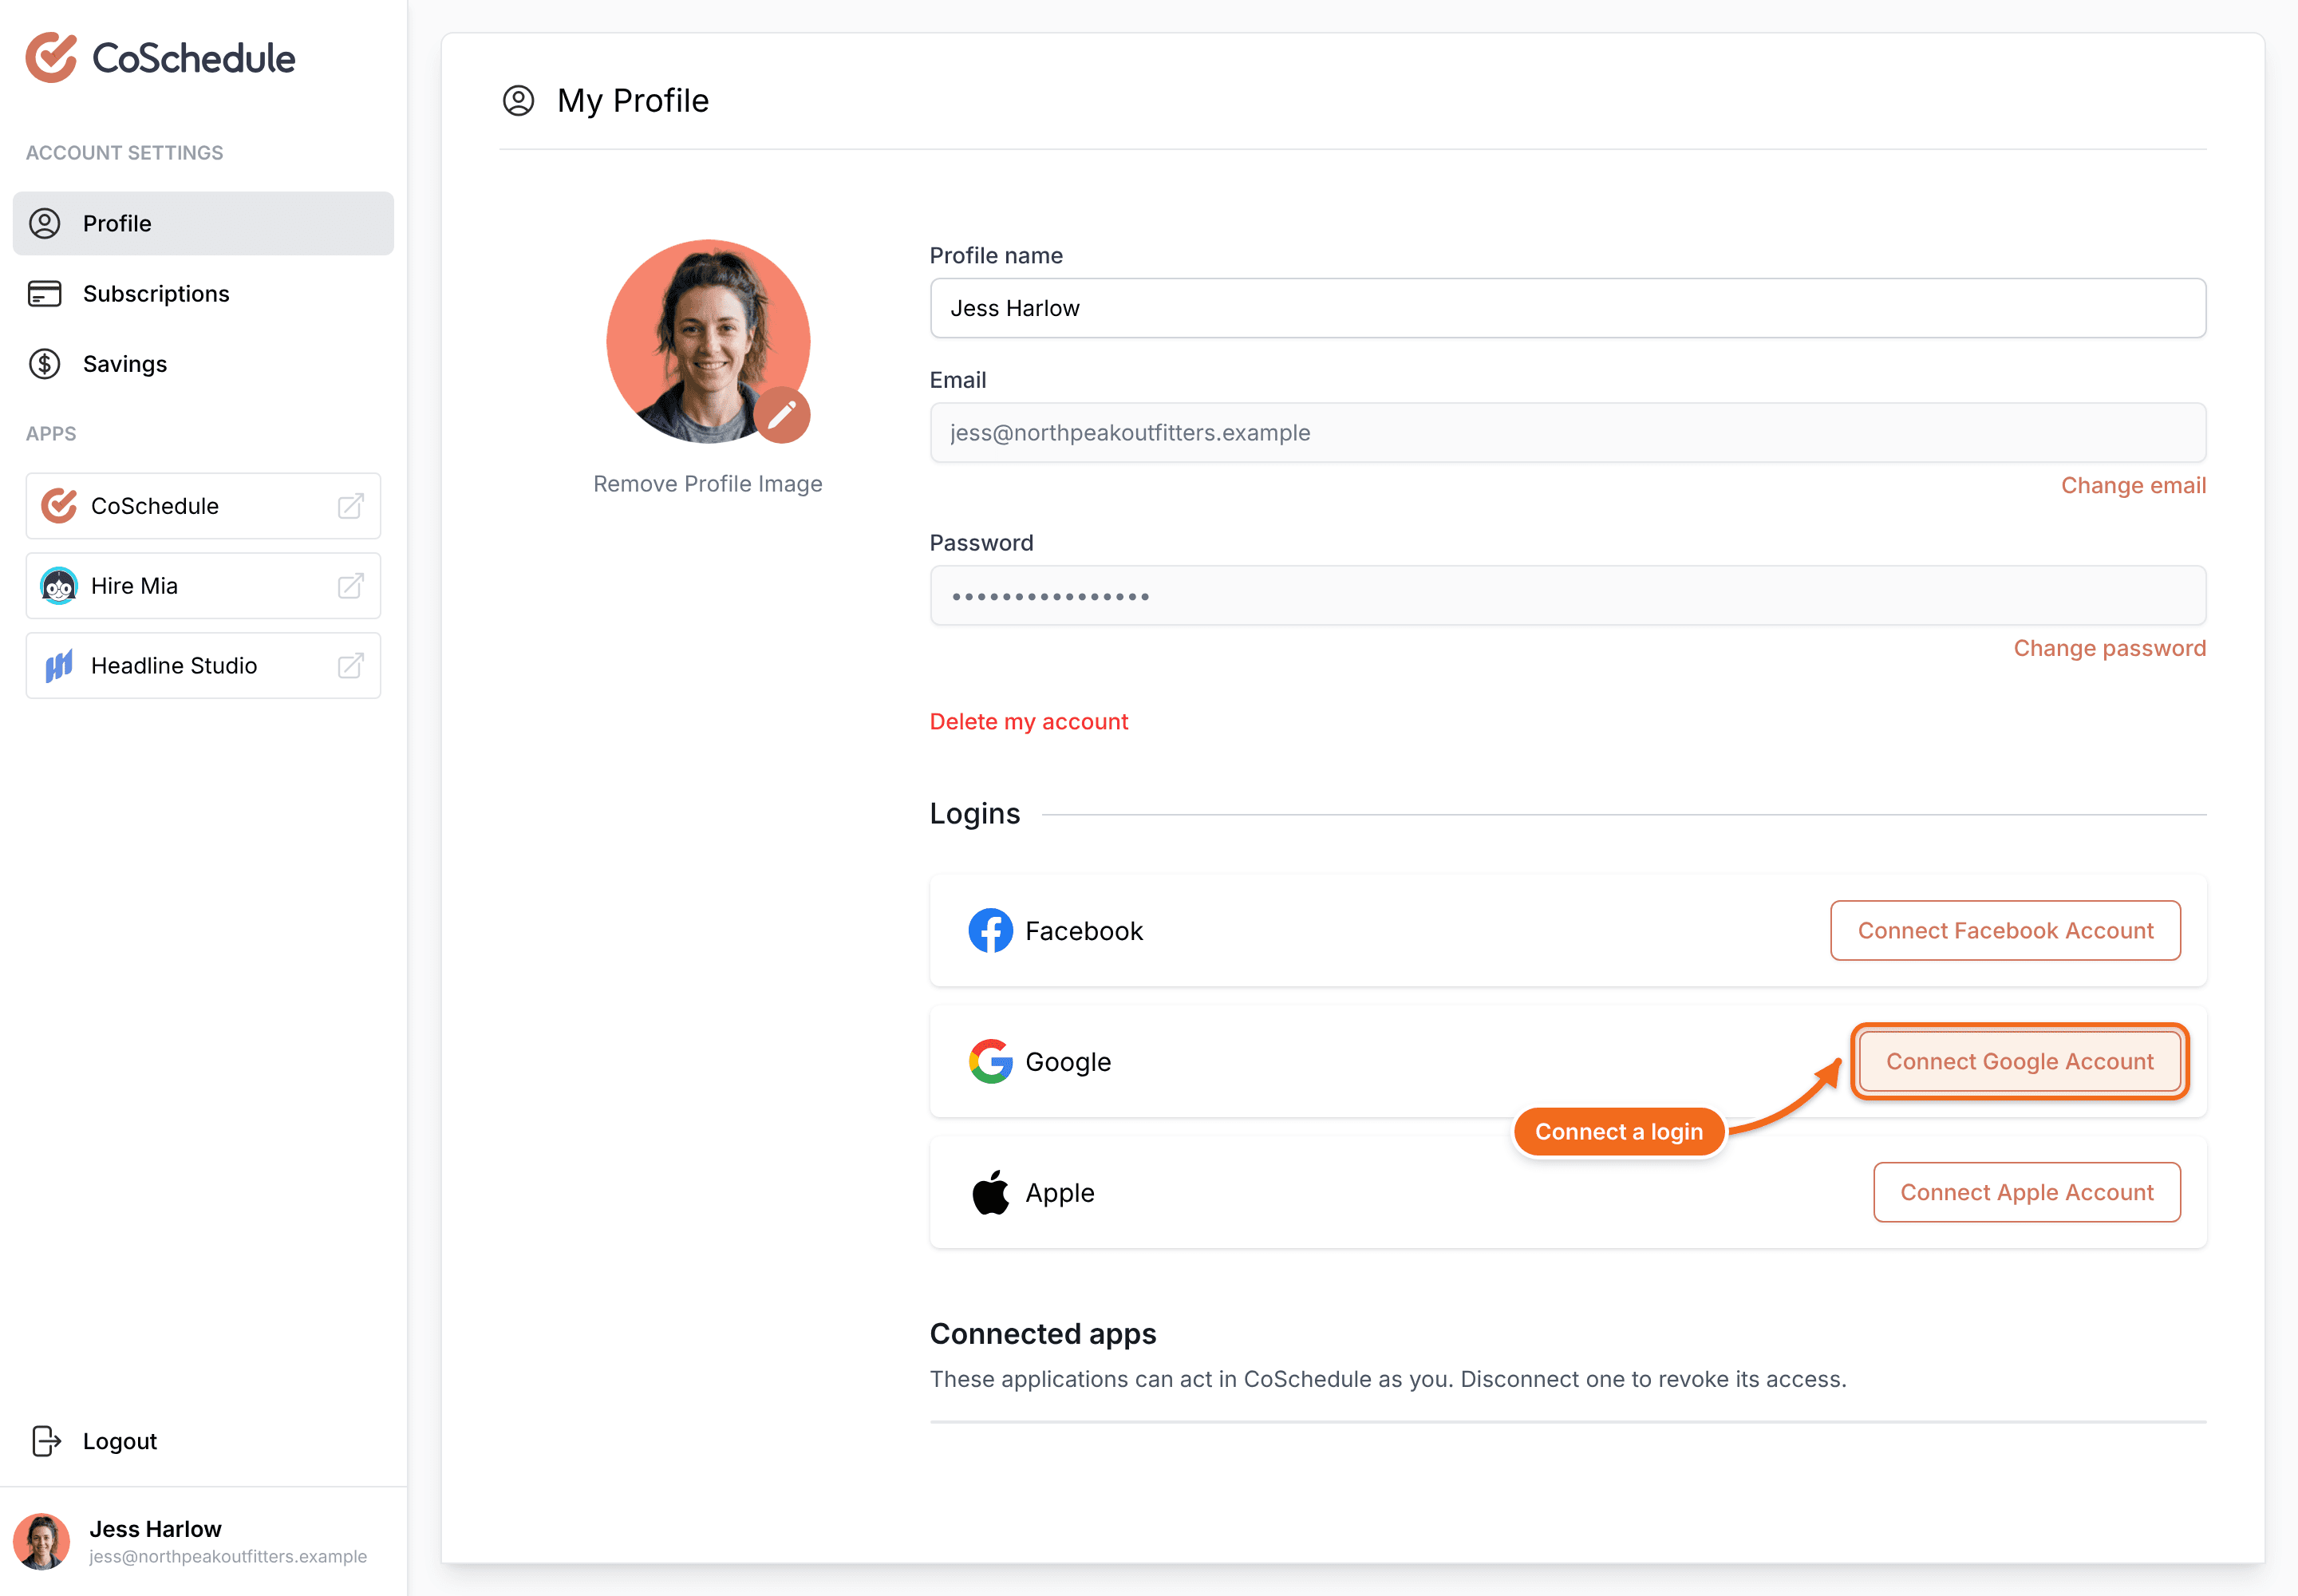Click the Logout label in sidebar
The height and width of the screenshot is (1596, 2298).
pos(120,1441)
